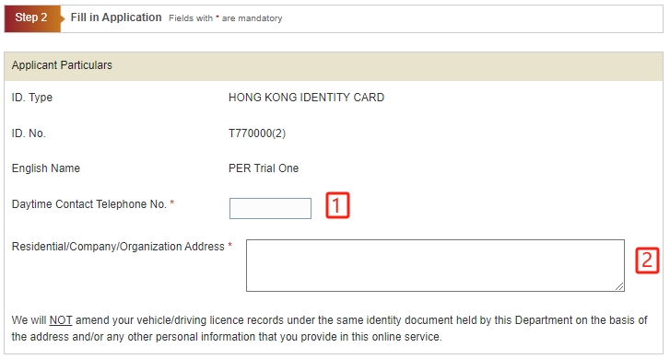Click the red asterisk beside address label
Image resolution: width=670 pixels, height=359 pixels.
point(229,245)
